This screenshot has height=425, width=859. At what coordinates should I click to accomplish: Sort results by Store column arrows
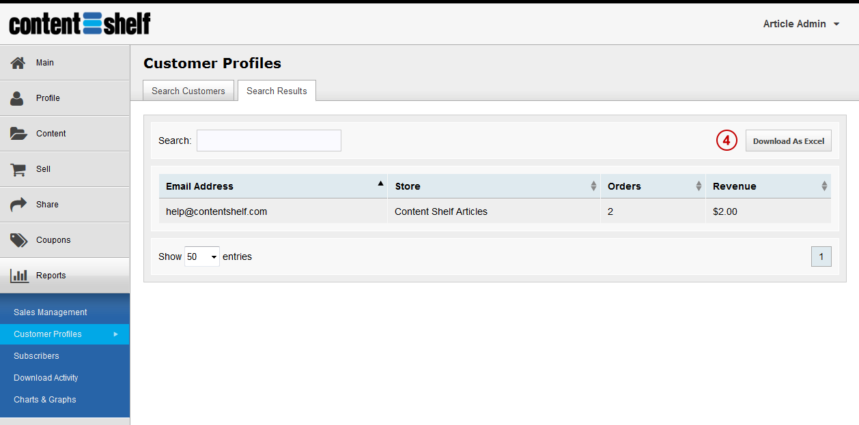point(593,186)
